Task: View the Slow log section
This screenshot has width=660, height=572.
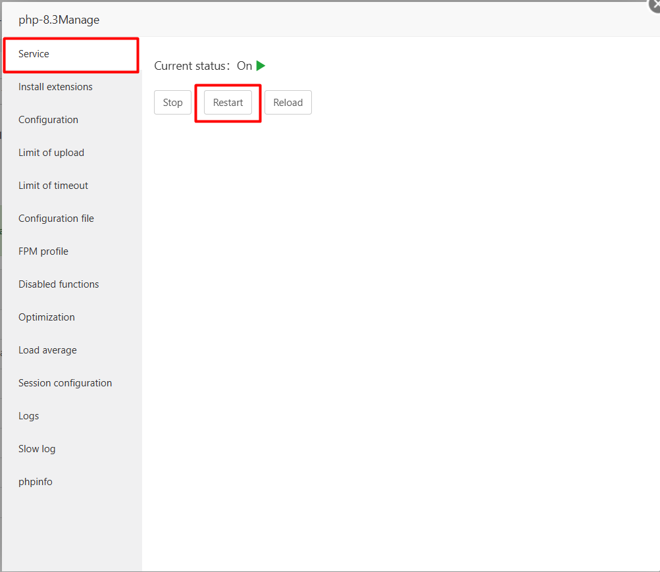Action: pyautogui.click(x=37, y=448)
